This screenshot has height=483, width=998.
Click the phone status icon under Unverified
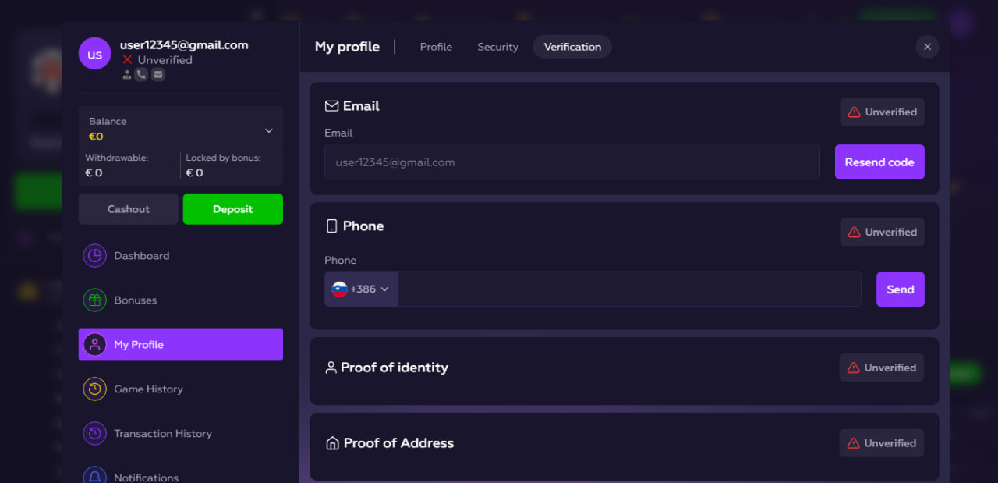click(141, 75)
